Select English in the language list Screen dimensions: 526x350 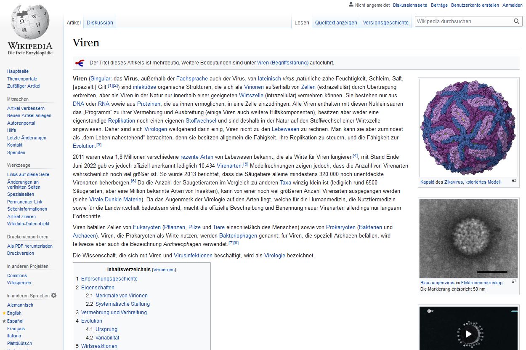(x=14, y=313)
